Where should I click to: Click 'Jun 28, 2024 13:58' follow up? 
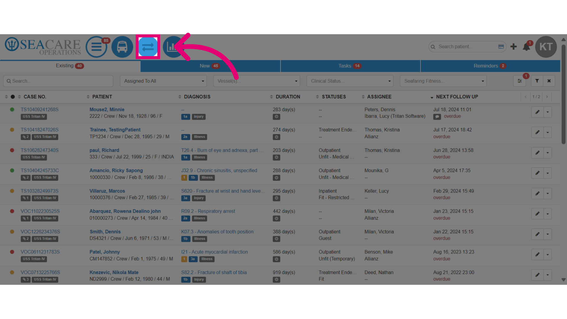click(453, 150)
